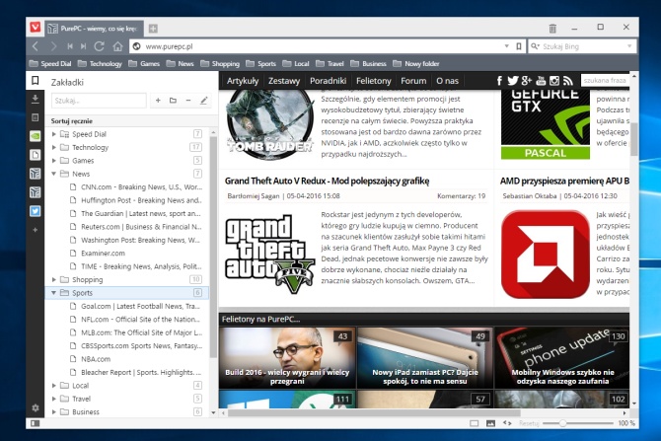Click Sortuj ręcznie sort header
The image size is (661, 441).
[x=72, y=121]
